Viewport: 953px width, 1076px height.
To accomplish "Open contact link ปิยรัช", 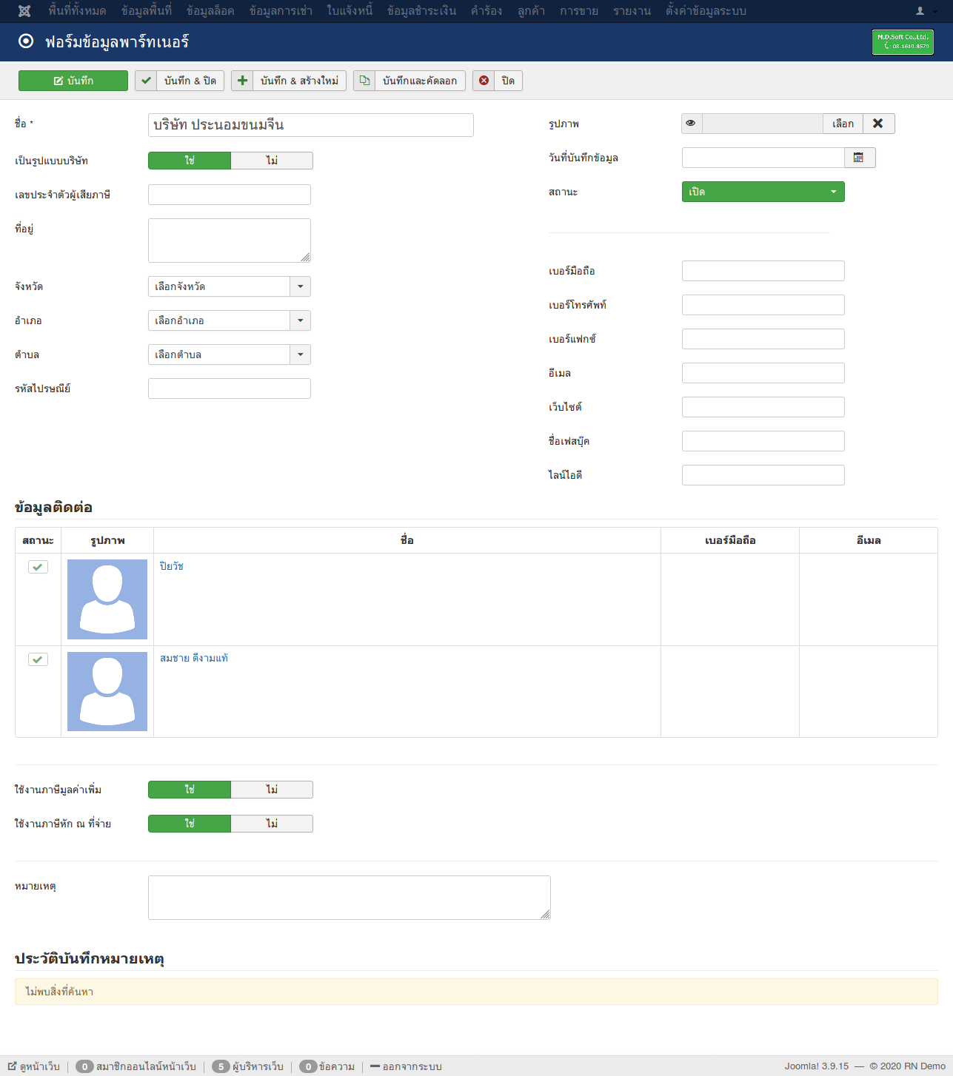I will coord(171,566).
